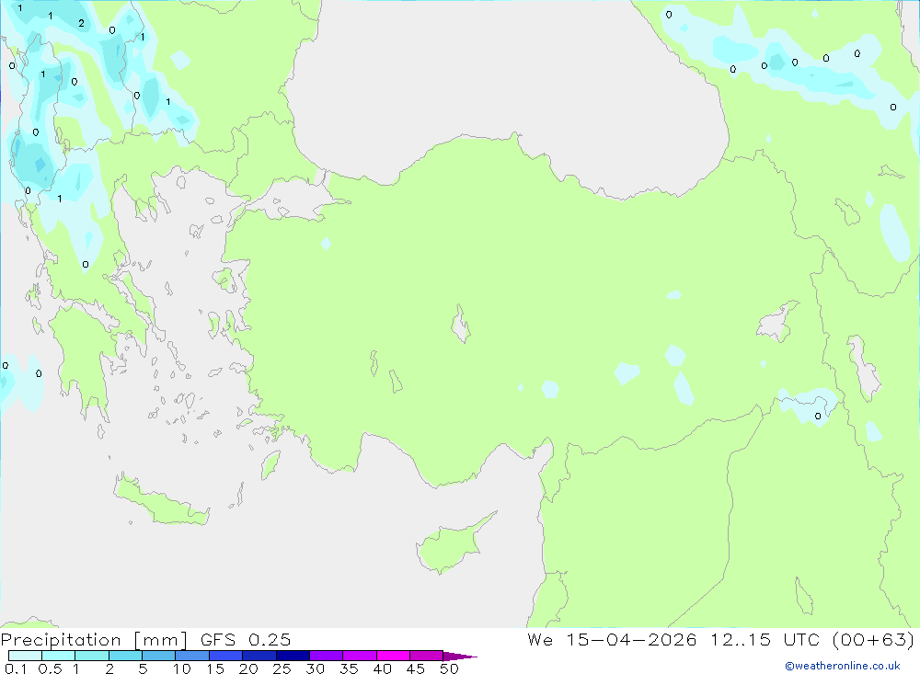Click the '10' legend scale label
Screen dimensions: 920x674
(x=182, y=668)
